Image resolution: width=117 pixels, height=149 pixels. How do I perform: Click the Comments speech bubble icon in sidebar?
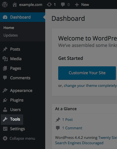click(5, 78)
